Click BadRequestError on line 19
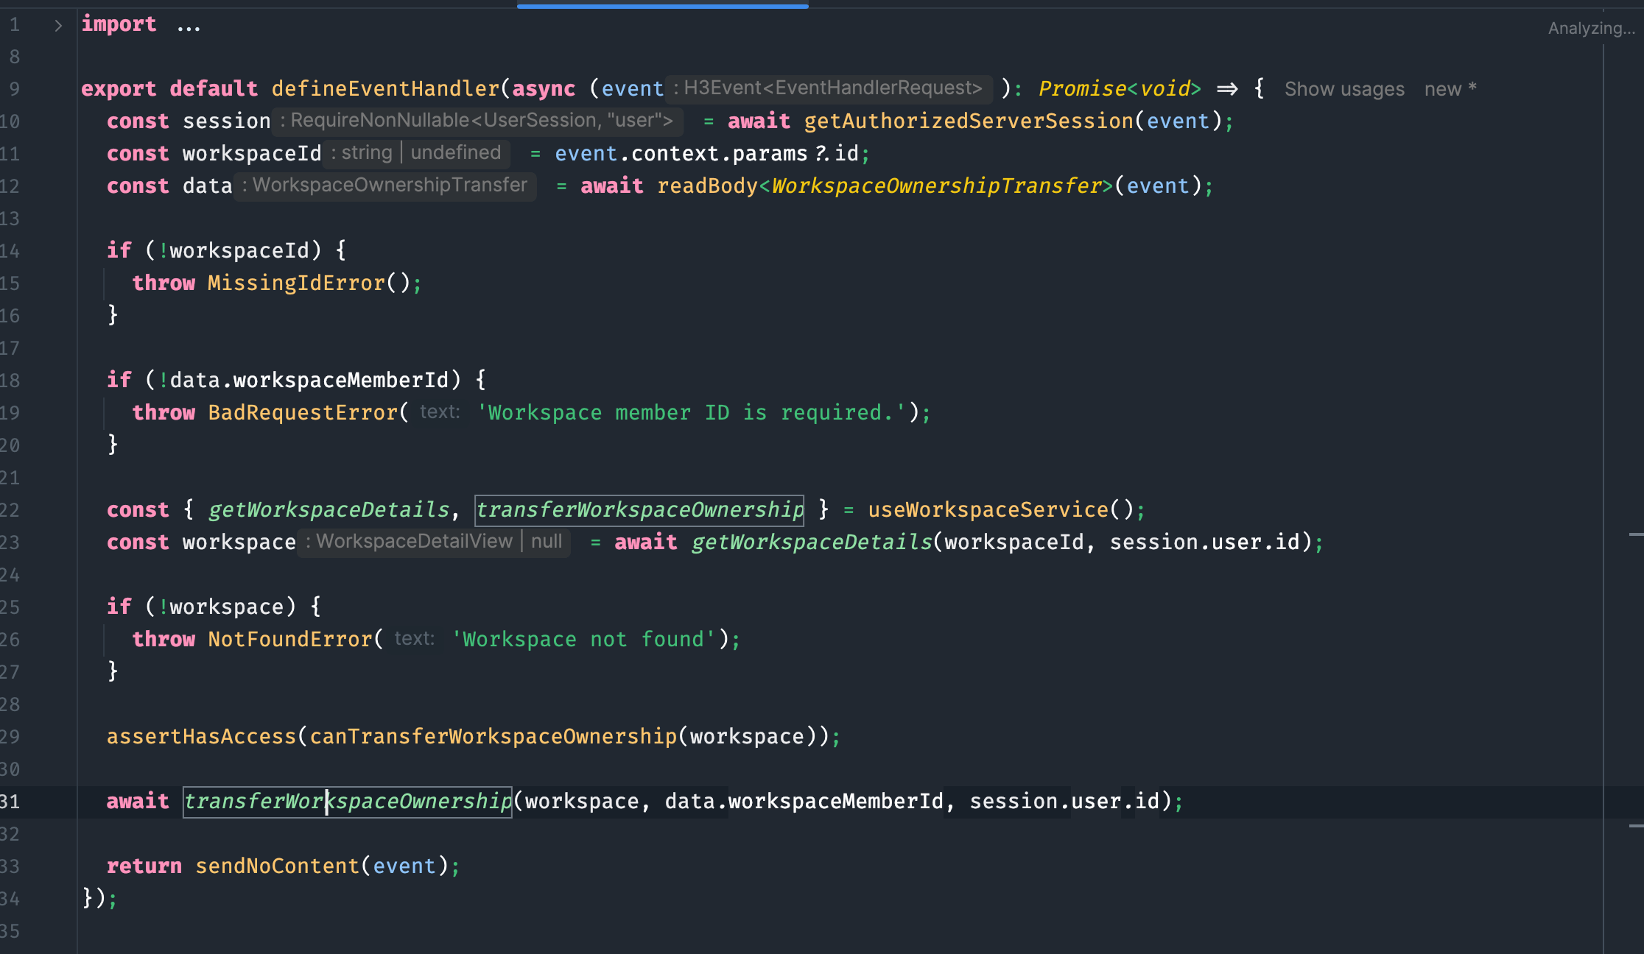 [303, 412]
